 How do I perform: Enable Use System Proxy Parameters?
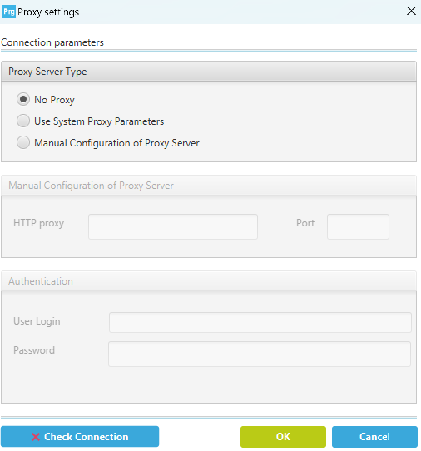click(x=24, y=121)
